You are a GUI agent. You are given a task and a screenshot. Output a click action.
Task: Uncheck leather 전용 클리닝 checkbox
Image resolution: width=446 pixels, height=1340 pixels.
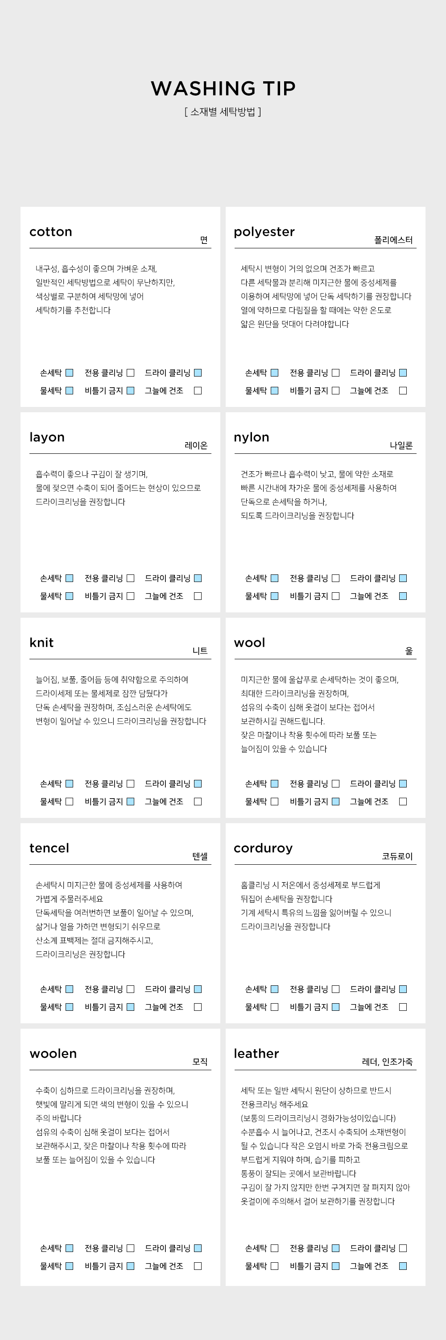click(336, 1248)
